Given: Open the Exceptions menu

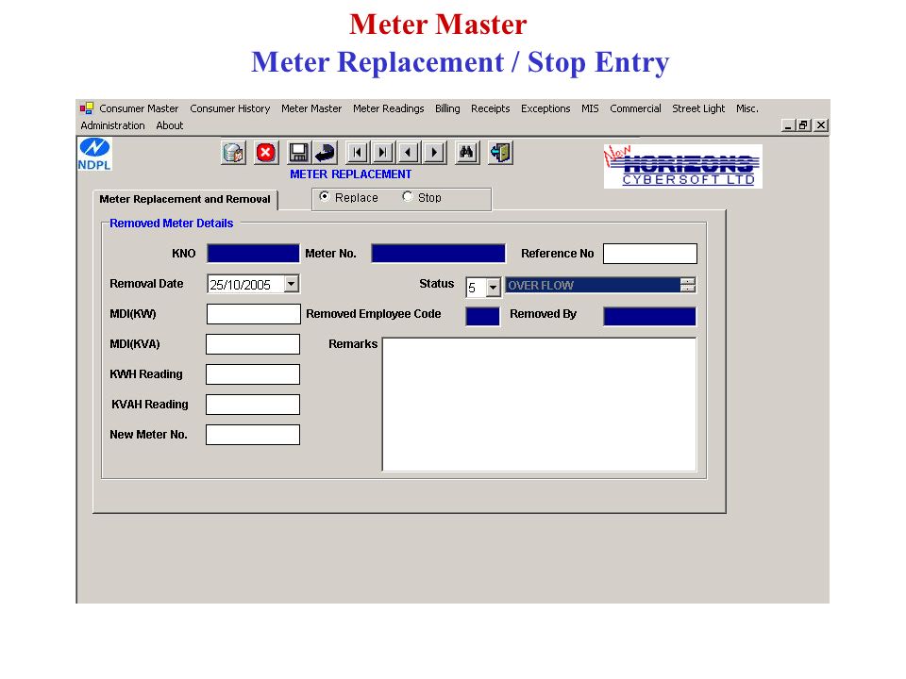Looking at the screenshot, I should tap(545, 108).
